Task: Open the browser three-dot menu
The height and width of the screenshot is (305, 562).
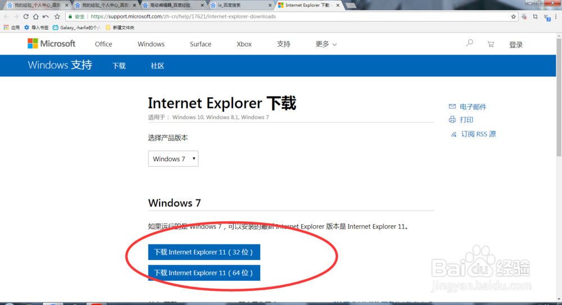Action: point(556,16)
